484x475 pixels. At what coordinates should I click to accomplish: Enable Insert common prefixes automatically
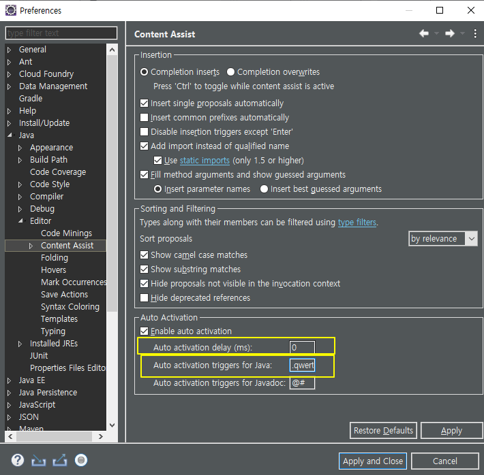point(144,118)
